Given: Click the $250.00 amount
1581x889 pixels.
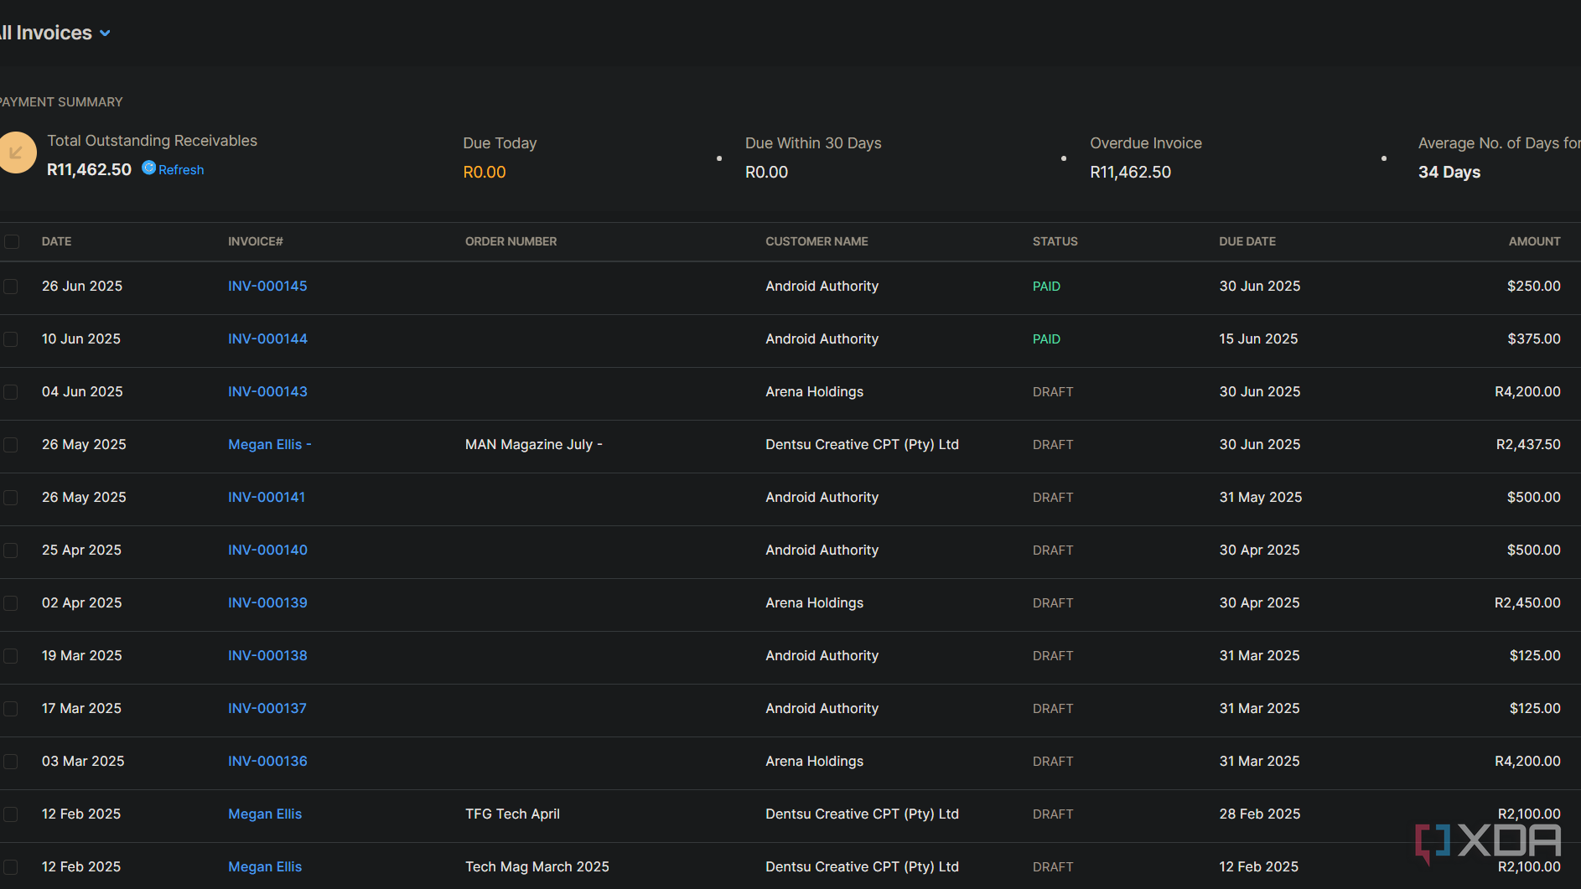Looking at the screenshot, I should tap(1534, 286).
